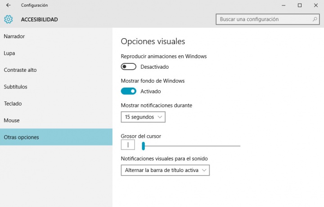Viewport: 324px width, 207px height.
Task: Click the Opciones visuales heading
Action: point(153,41)
